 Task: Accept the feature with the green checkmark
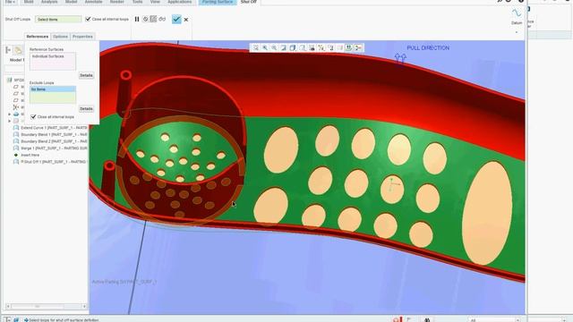tap(176, 19)
